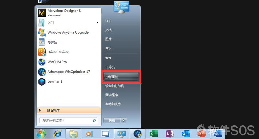Select the WinCHM Pro text label
This screenshot has width=259, height=139.
tap(57, 62)
